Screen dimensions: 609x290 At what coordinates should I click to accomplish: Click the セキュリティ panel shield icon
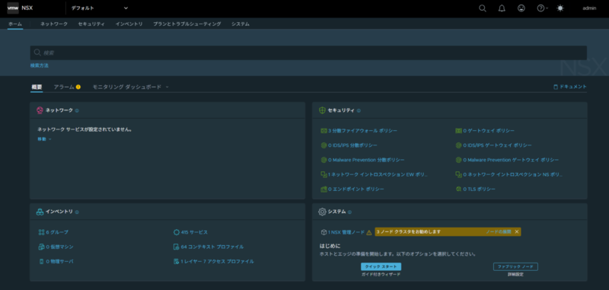pyautogui.click(x=322, y=110)
